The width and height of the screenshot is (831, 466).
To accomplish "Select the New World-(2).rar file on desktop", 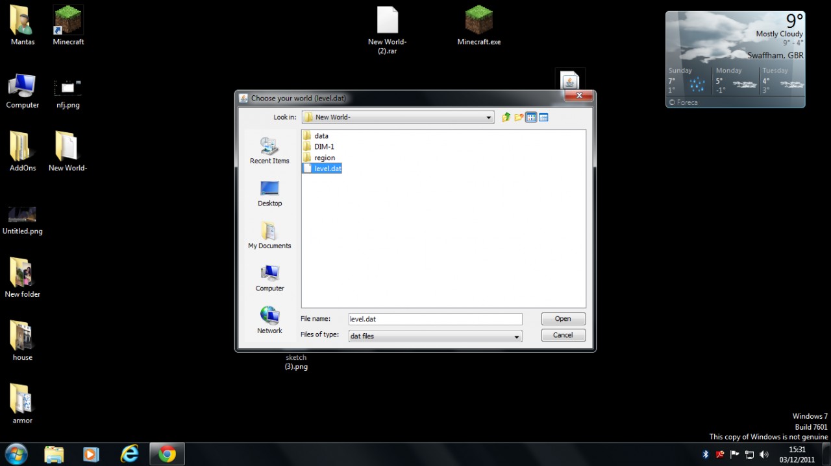I will pyautogui.click(x=387, y=30).
